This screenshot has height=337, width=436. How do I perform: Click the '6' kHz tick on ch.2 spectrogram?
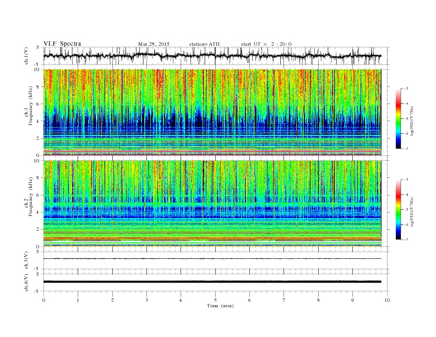click(x=38, y=195)
